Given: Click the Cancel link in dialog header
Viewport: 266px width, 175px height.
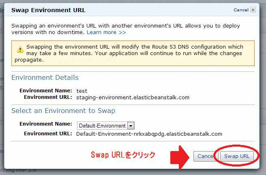Looking at the screenshot, I should 241,10.
